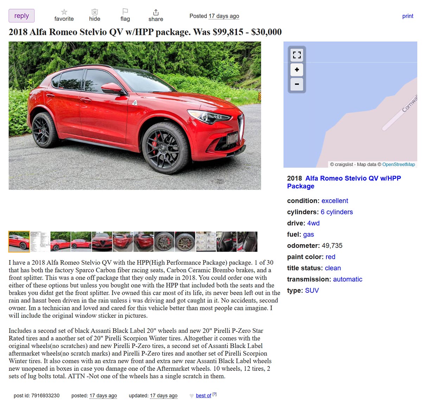Click the best of link
This screenshot has height=406, width=422.
pyautogui.click(x=203, y=395)
